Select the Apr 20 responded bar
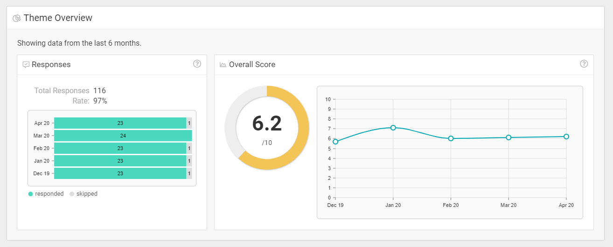This screenshot has width=613, height=247. tap(120, 123)
